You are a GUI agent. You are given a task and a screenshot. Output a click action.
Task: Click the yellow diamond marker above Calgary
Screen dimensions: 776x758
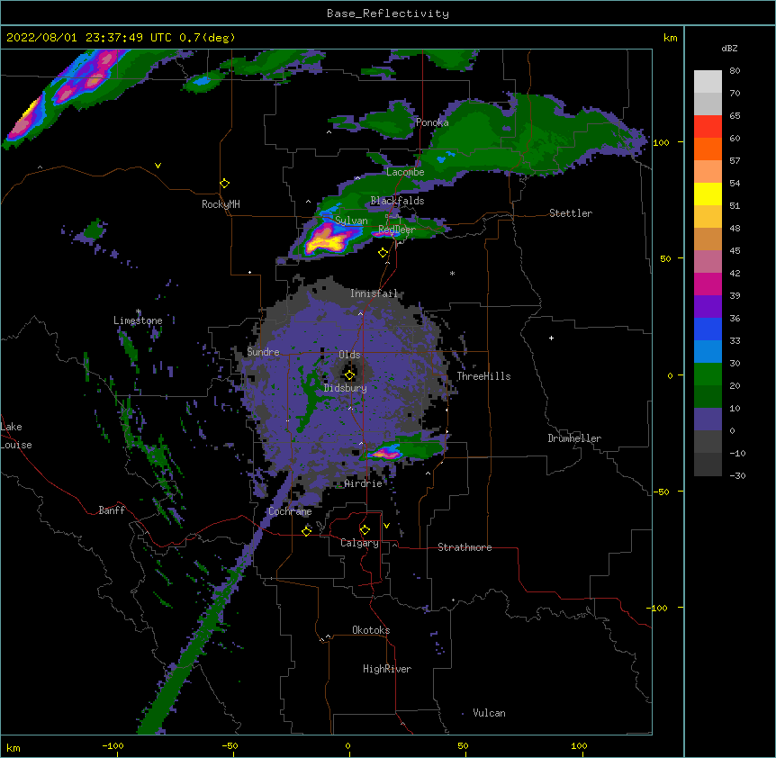click(365, 530)
